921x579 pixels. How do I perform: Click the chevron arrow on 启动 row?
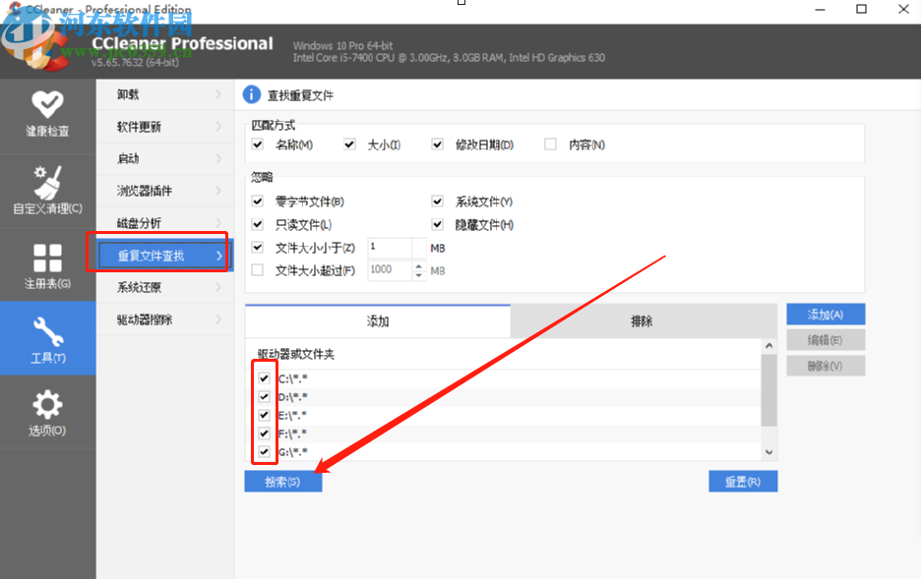(x=218, y=158)
